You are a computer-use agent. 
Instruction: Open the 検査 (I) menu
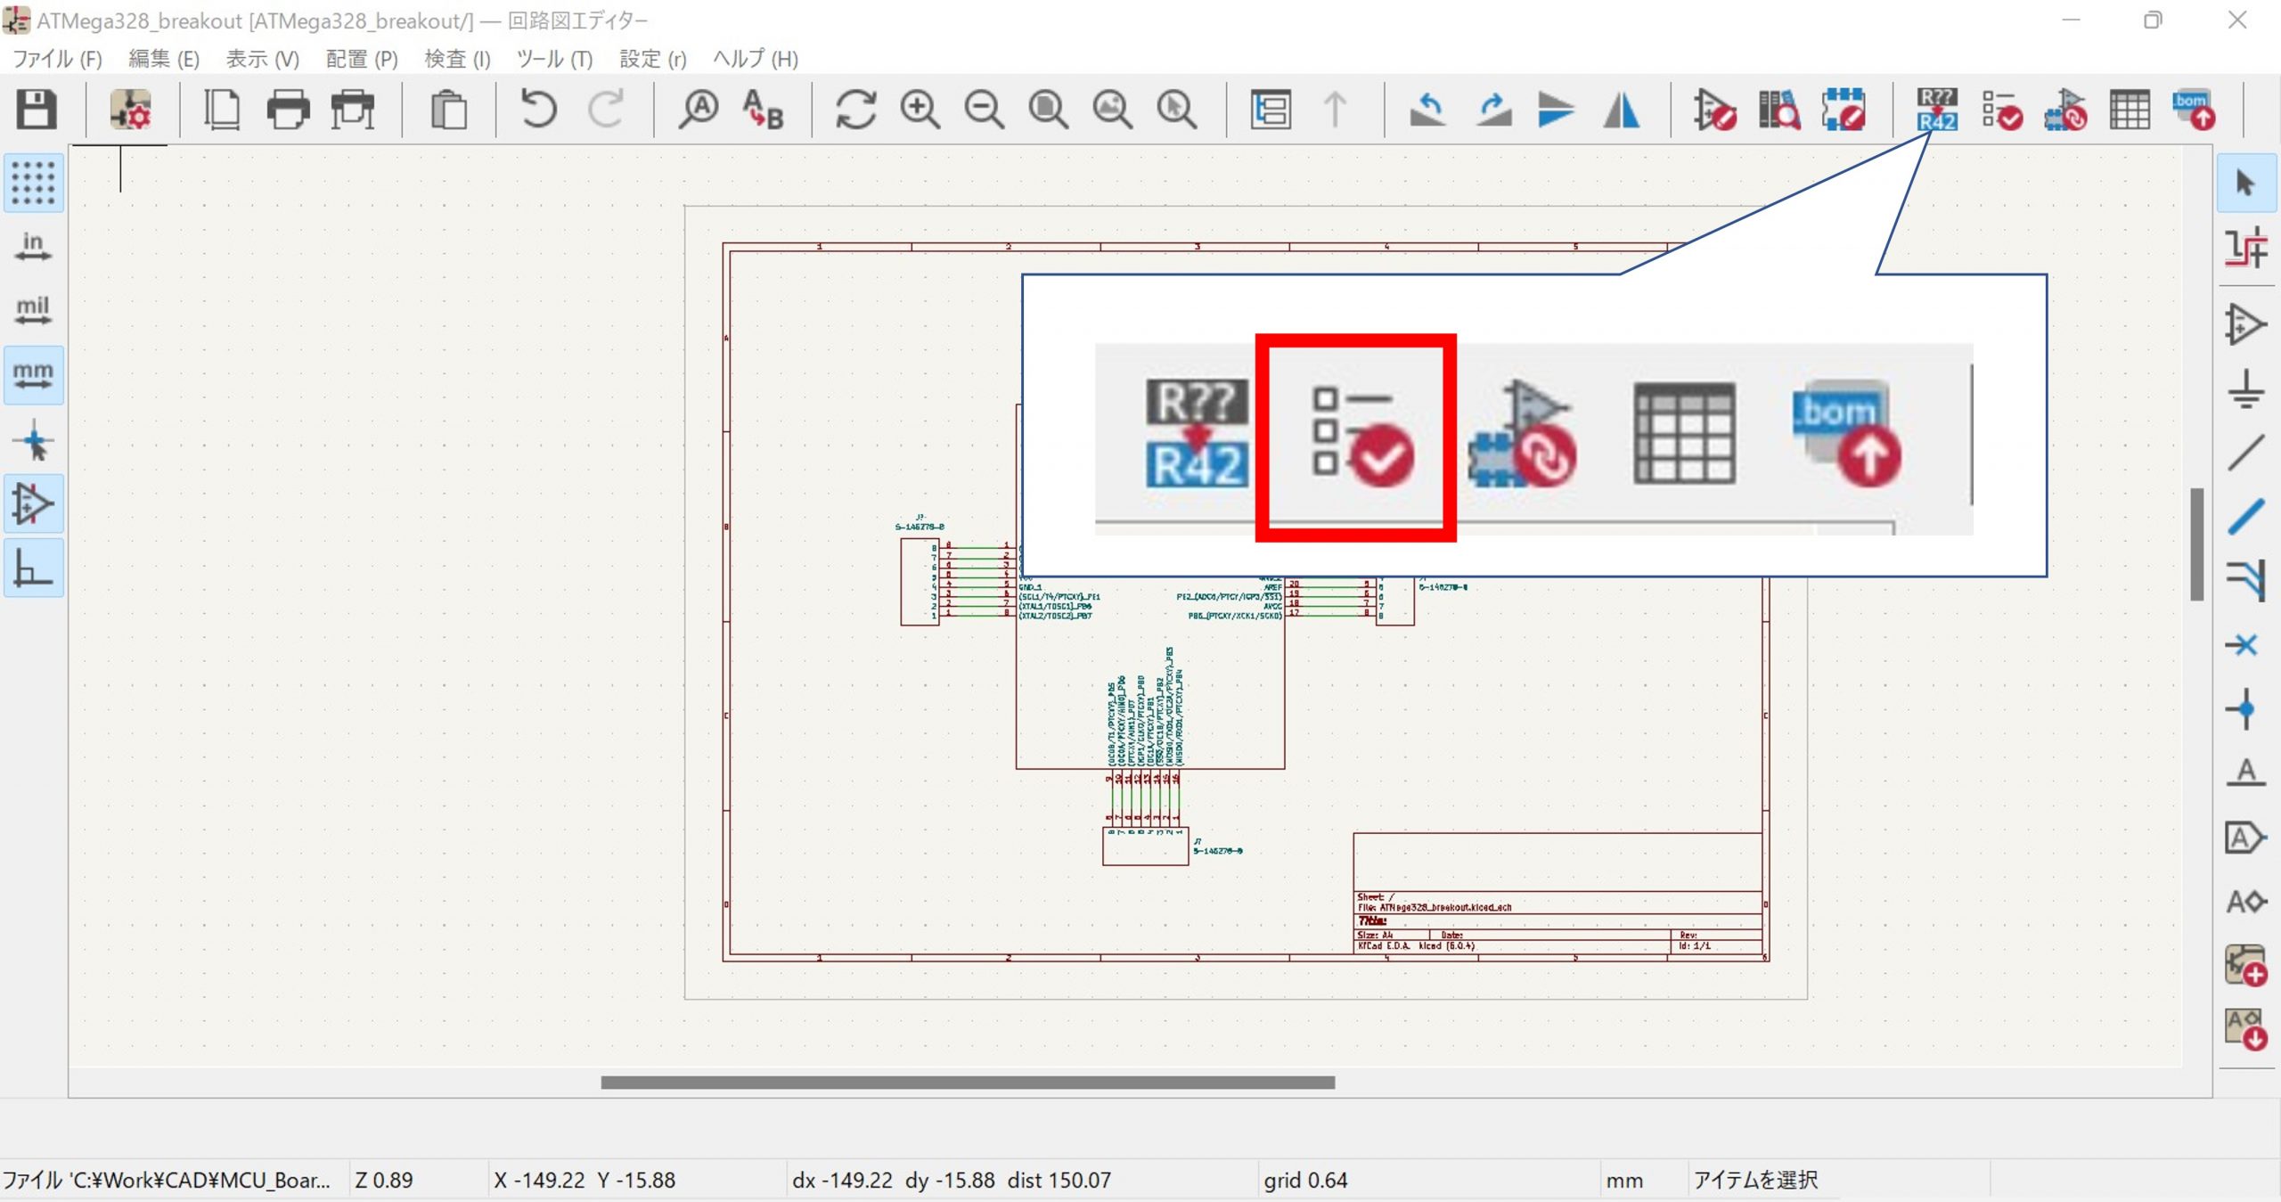[457, 59]
